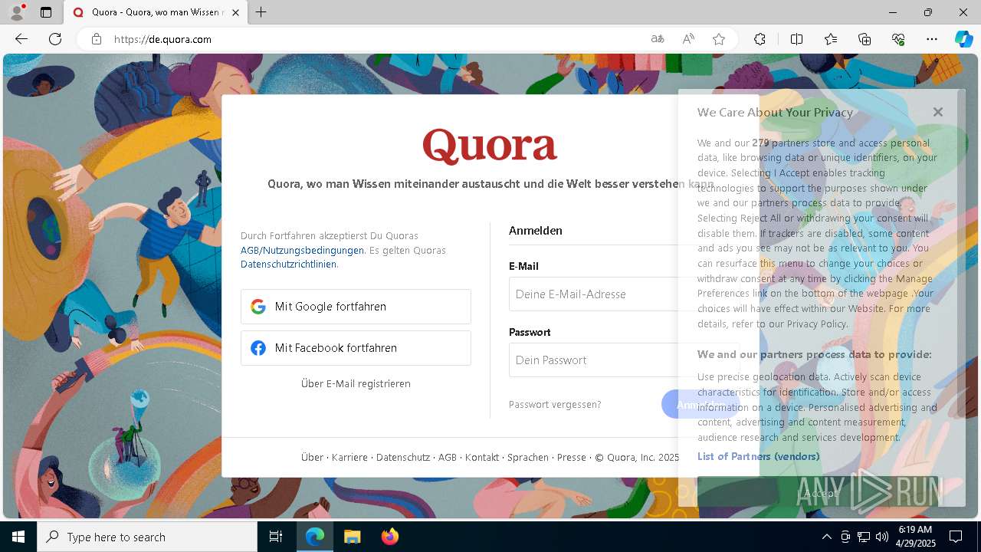The height and width of the screenshot is (552, 981).
Task: Open the translate page icon
Action: (x=658, y=39)
